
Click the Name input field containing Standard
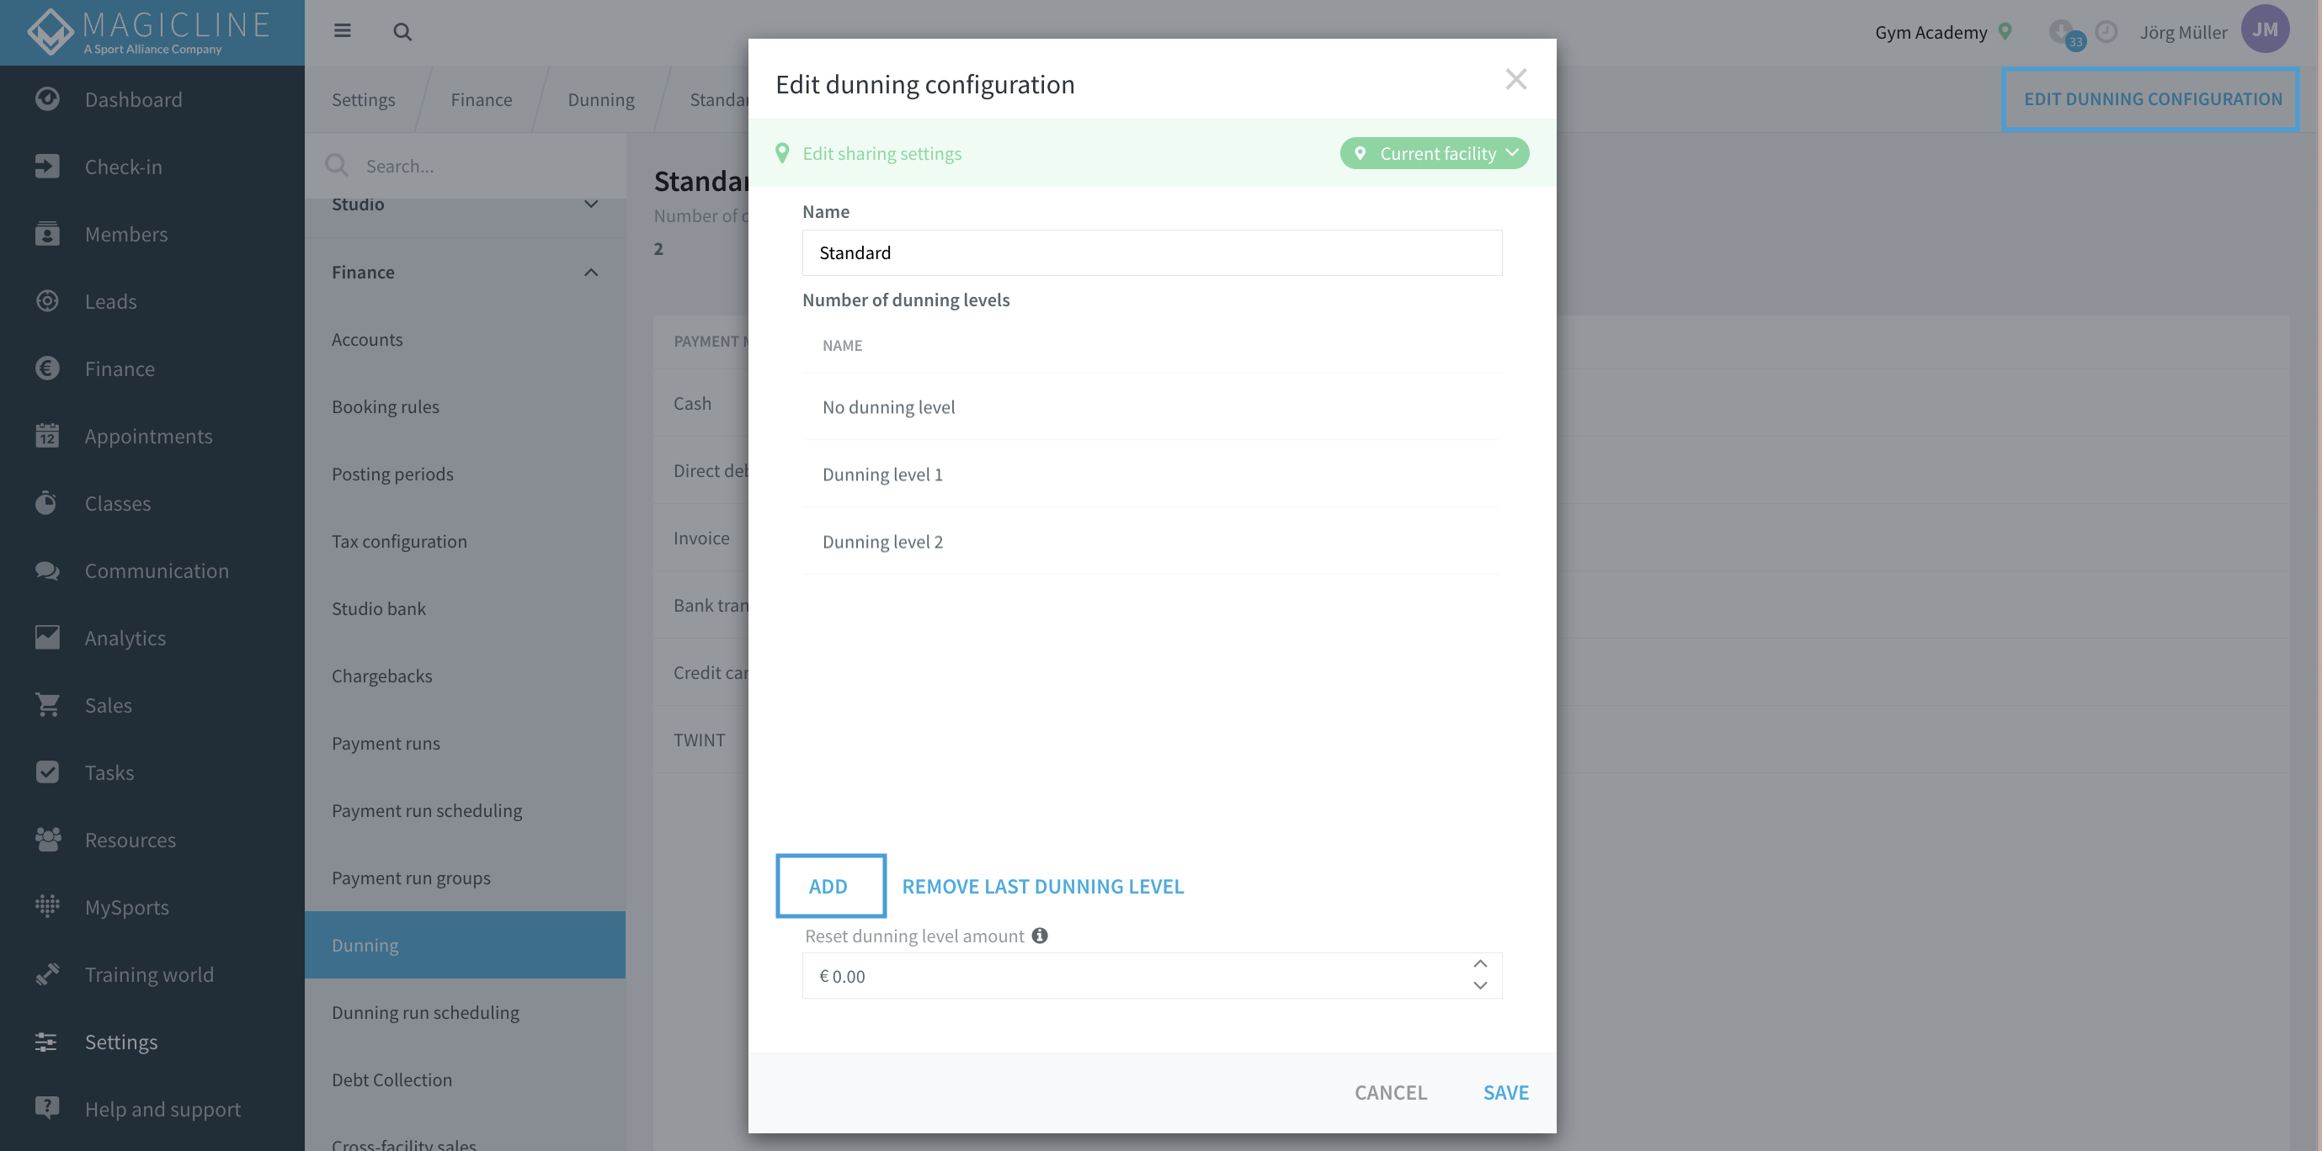coord(1151,252)
